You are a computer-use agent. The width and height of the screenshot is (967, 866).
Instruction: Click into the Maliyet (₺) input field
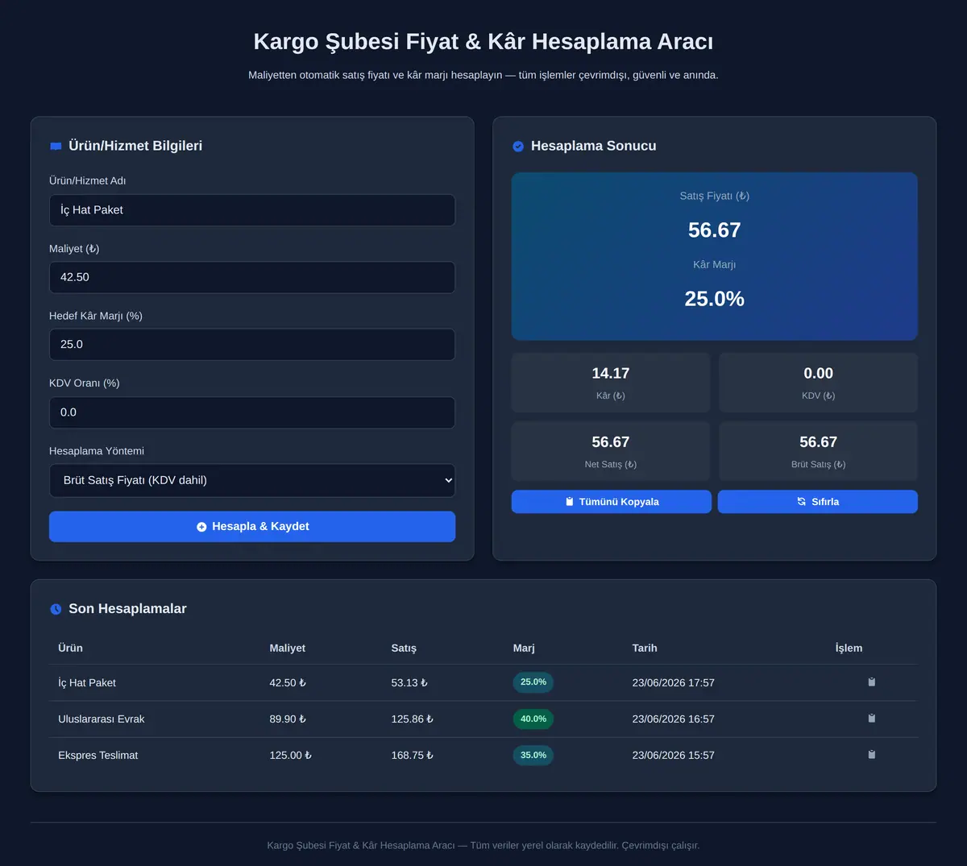click(252, 277)
